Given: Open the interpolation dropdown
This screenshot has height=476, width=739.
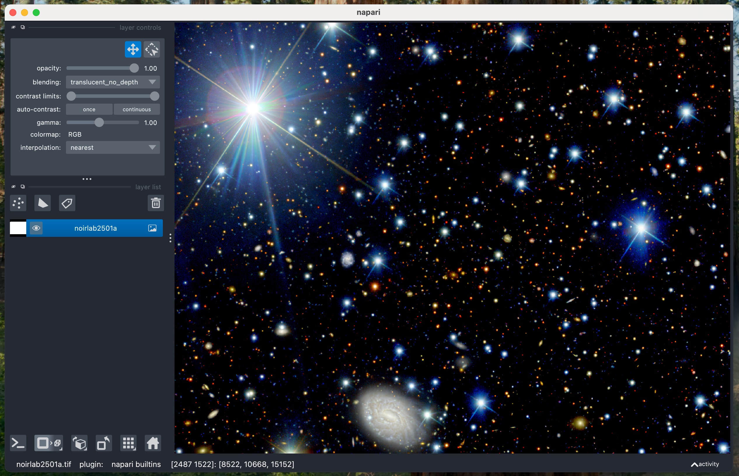Looking at the screenshot, I should coord(113,148).
